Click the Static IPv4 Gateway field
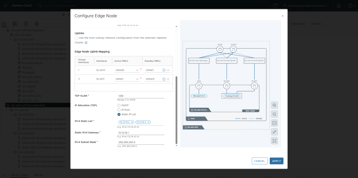The height and width of the screenshot is (178, 358). 141,133
